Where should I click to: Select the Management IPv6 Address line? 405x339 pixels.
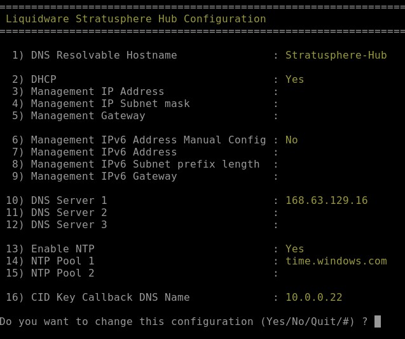pyautogui.click(x=95, y=152)
